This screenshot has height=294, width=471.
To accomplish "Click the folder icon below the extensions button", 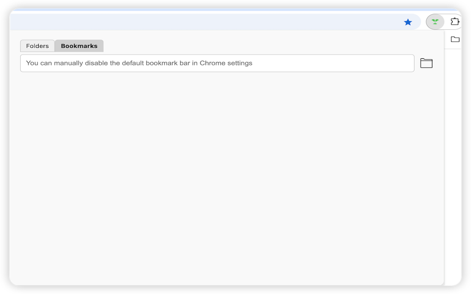I will click(455, 39).
